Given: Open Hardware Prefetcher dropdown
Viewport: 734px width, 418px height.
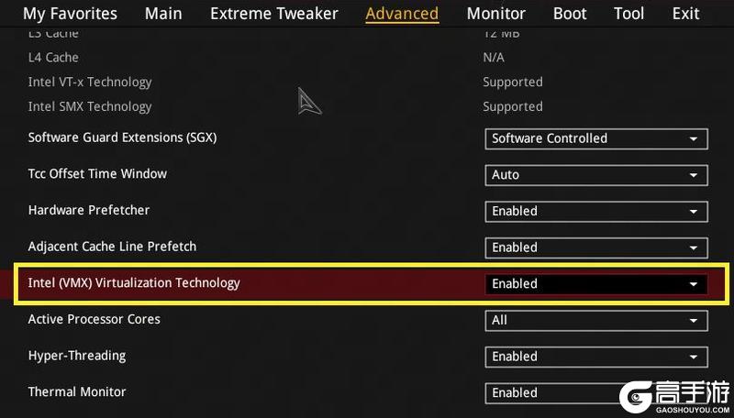Looking at the screenshot, I should tap(596, 211).
